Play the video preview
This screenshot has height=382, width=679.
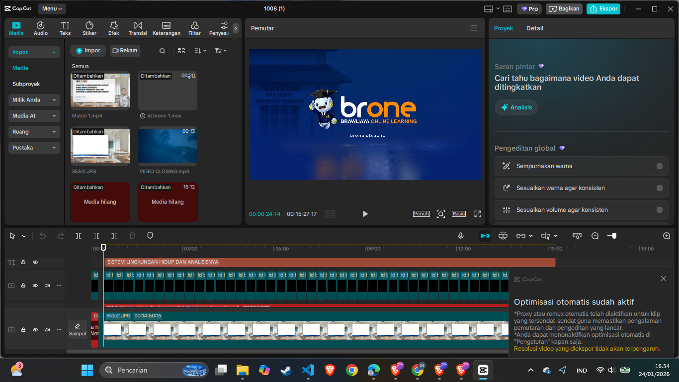click(x=365, y=214)
